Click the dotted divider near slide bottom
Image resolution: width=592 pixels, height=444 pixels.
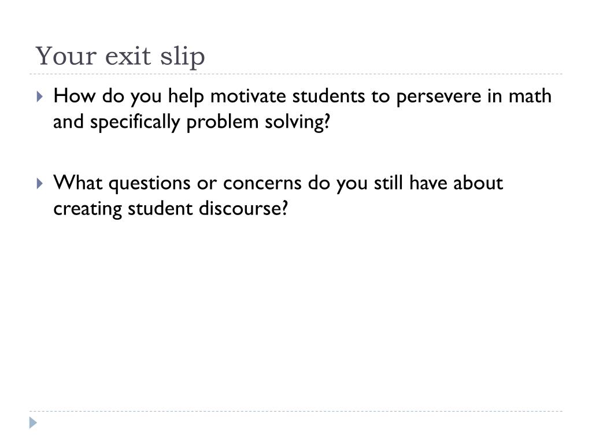click(296, 411)
